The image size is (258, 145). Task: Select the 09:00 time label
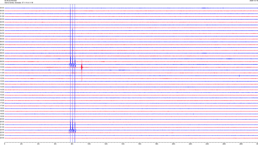(2, 59)
